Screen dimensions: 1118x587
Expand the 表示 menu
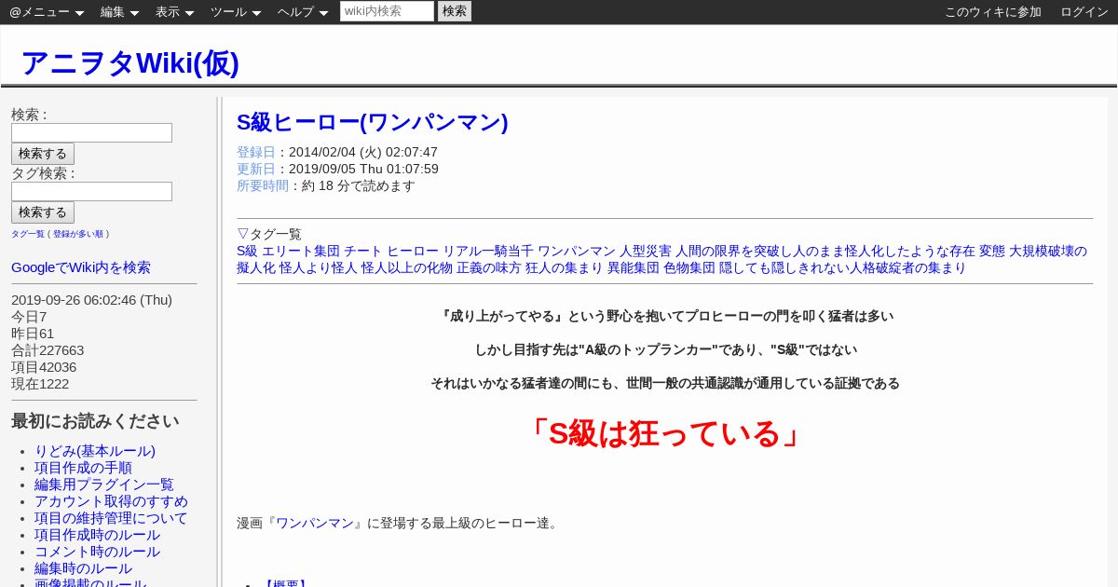tap(174, 12)
